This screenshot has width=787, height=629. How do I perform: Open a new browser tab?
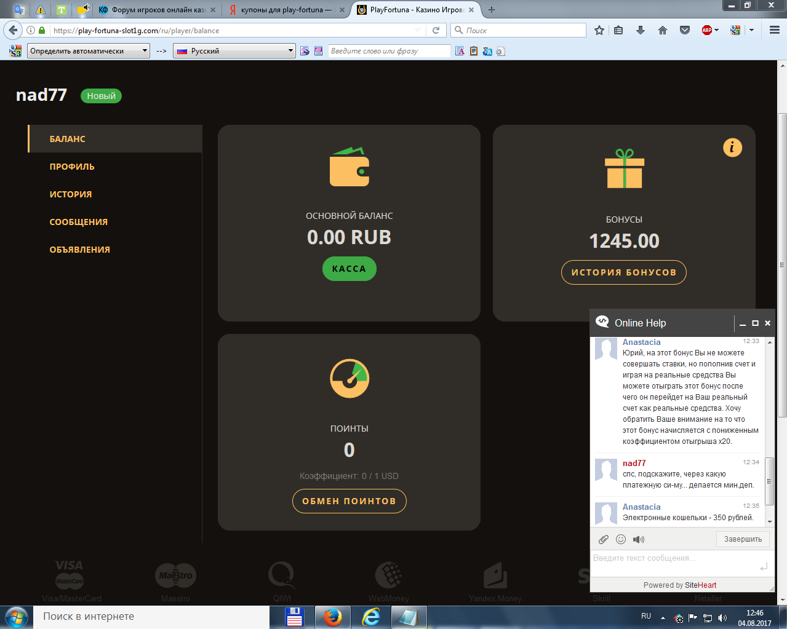(x=491, y=10)
